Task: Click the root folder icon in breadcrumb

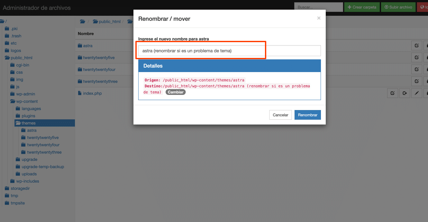Action: point(83,22)
